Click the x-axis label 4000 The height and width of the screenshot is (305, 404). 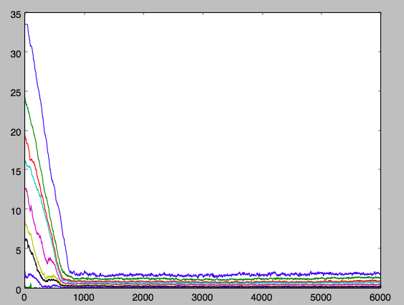point(261,298)
